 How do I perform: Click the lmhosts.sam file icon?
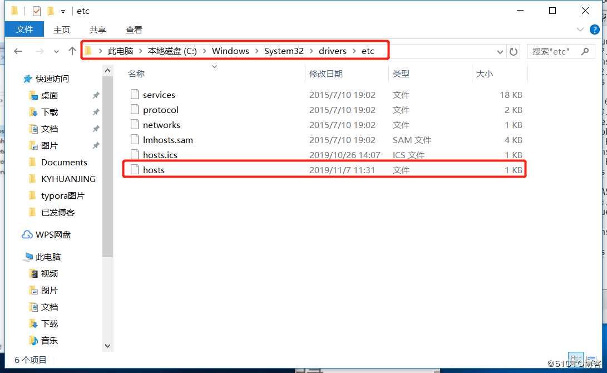pyautogui.click(x=134, y=139)
